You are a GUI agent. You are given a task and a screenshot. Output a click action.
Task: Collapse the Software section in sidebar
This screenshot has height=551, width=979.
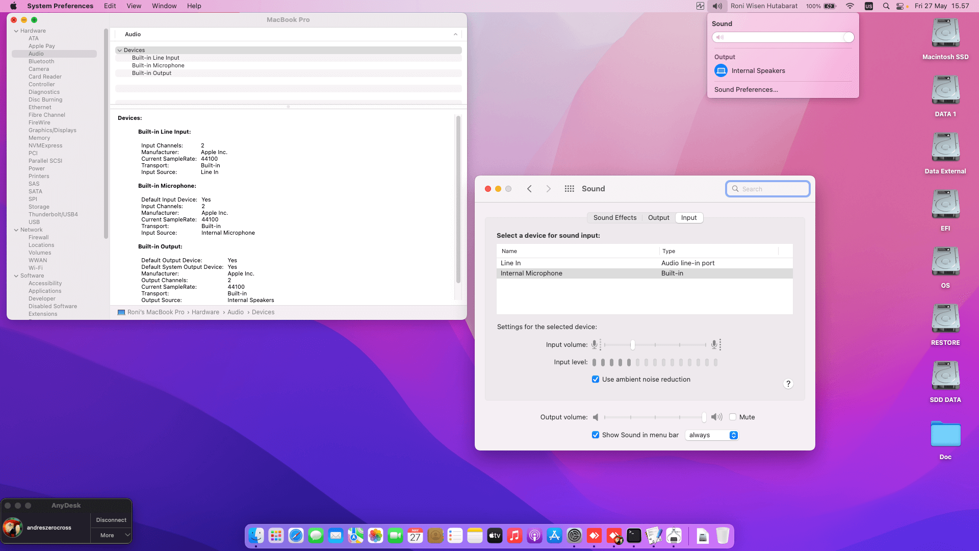pos(16,276)
